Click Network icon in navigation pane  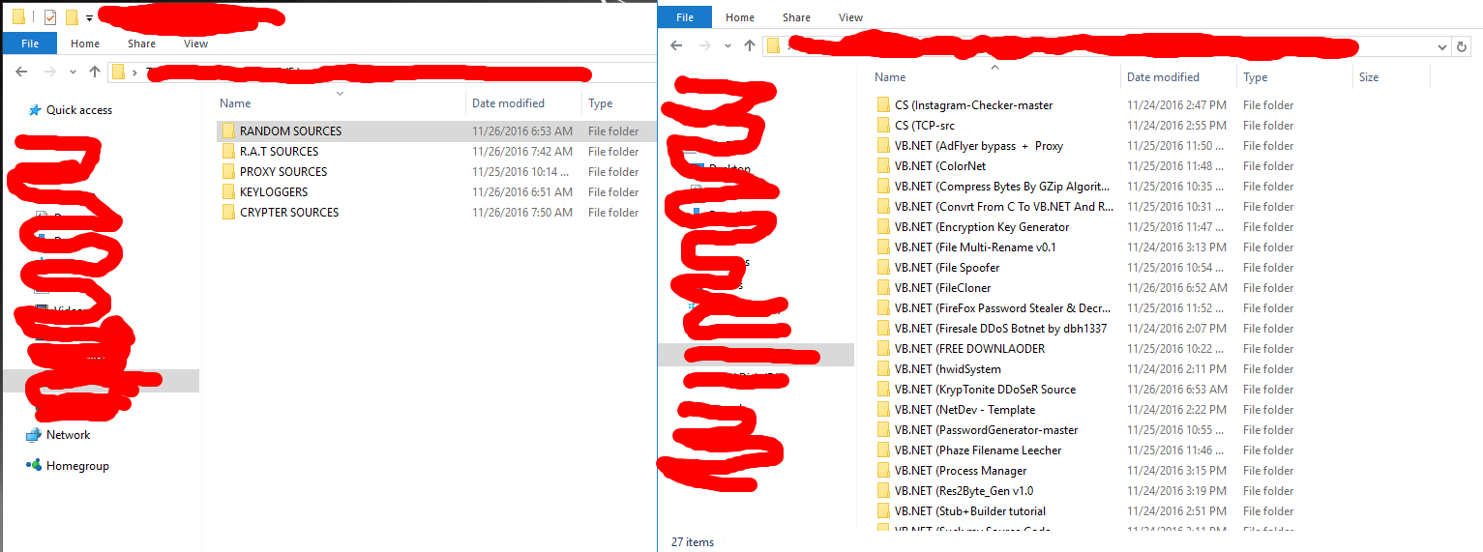coord(34,435)
